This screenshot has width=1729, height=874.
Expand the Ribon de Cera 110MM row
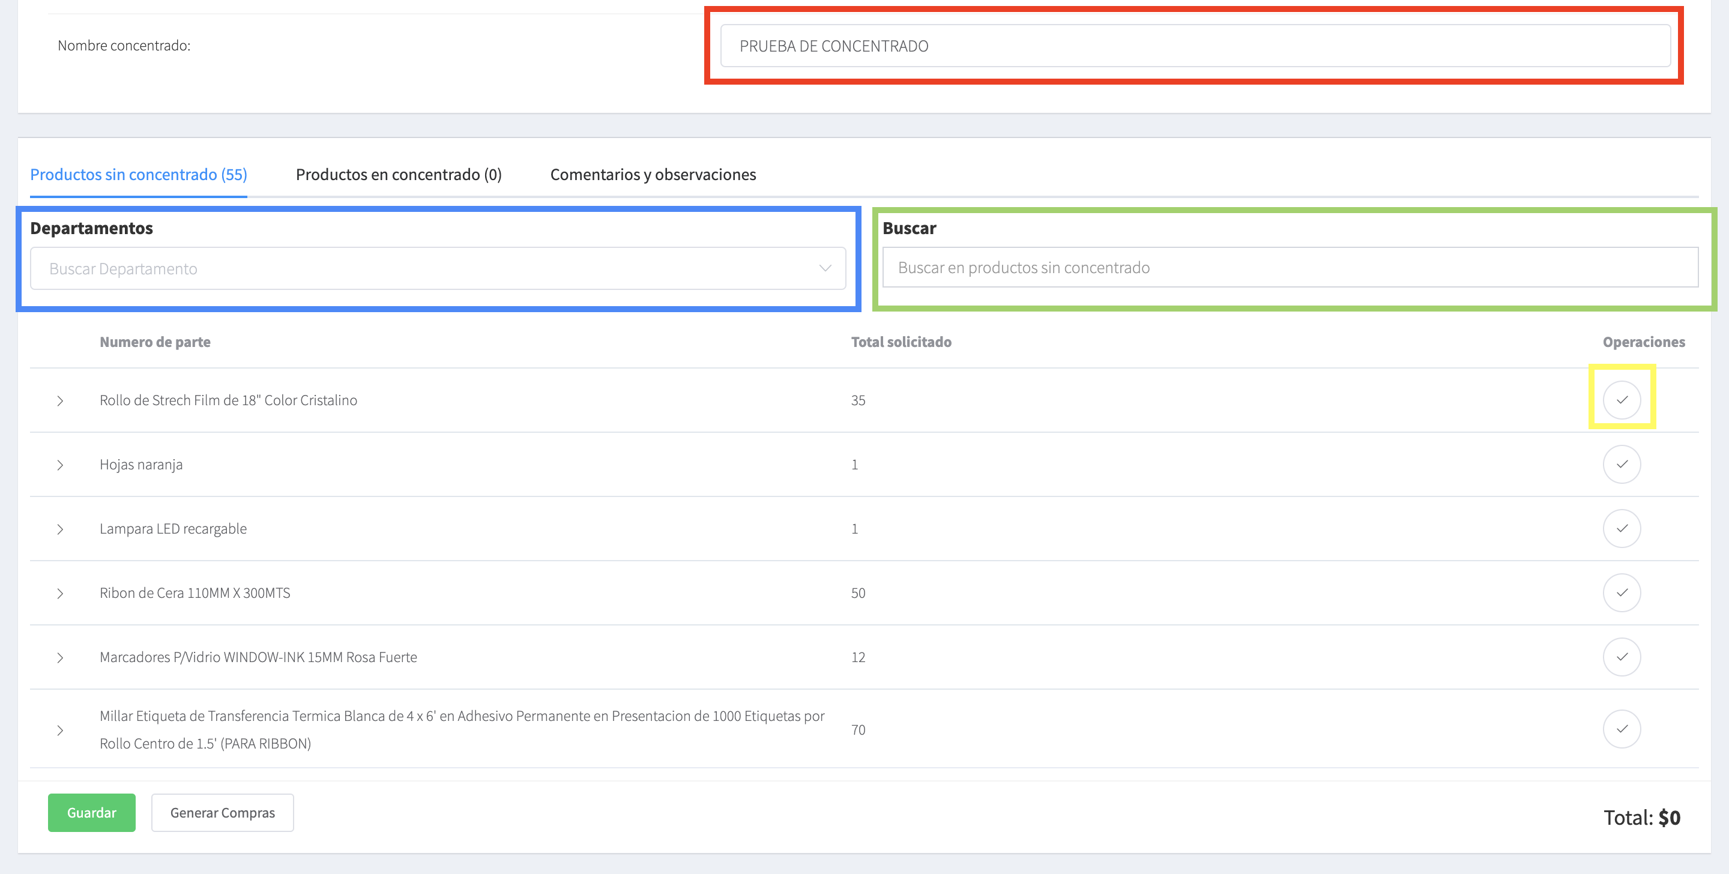point(61,594)
